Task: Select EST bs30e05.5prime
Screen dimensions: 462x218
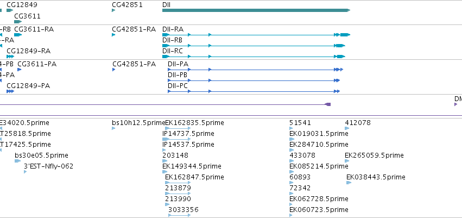Action: (18, 161)
